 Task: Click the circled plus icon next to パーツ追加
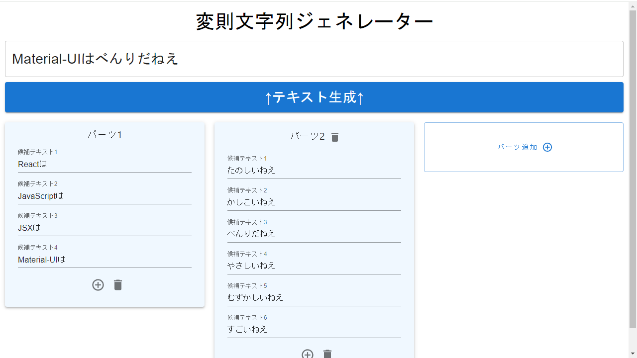coord(547,147)
